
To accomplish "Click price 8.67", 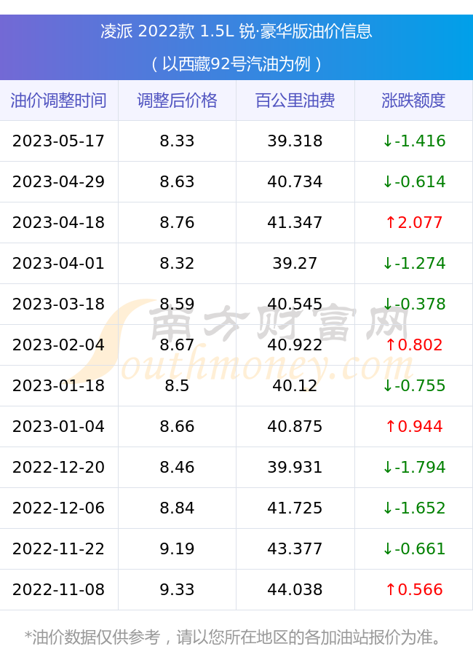I will (177, 345).
